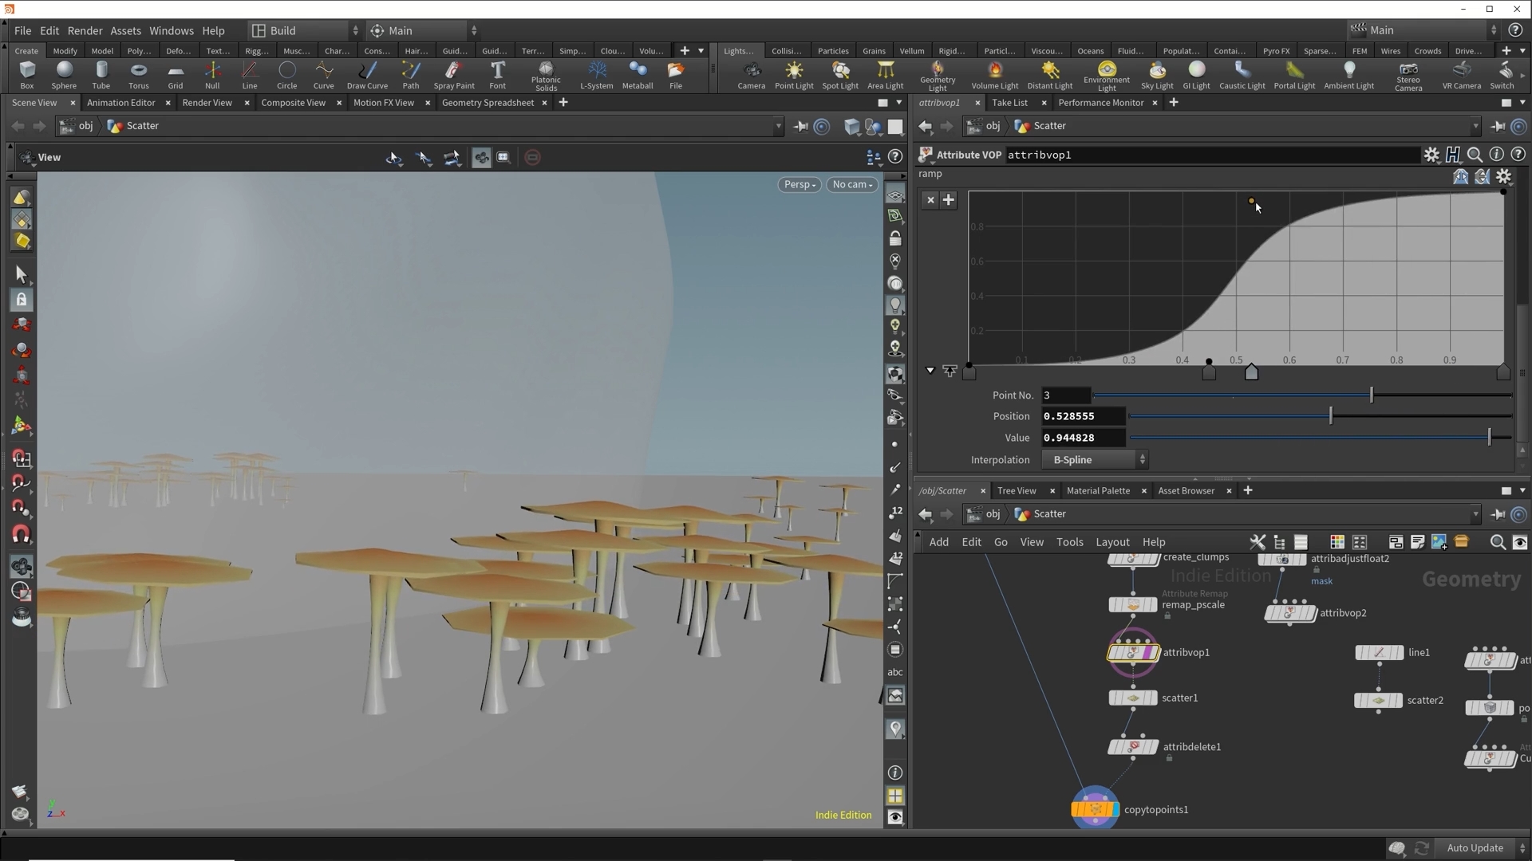Viewport: 1532px width, 861px height.
Task: Open the No cam camera menu
Action: click(852, 184)
